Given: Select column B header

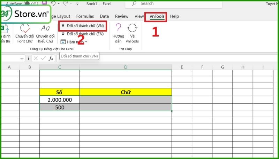Looking at the screenshot, I should pyautogui.click(x=30, y=67).
